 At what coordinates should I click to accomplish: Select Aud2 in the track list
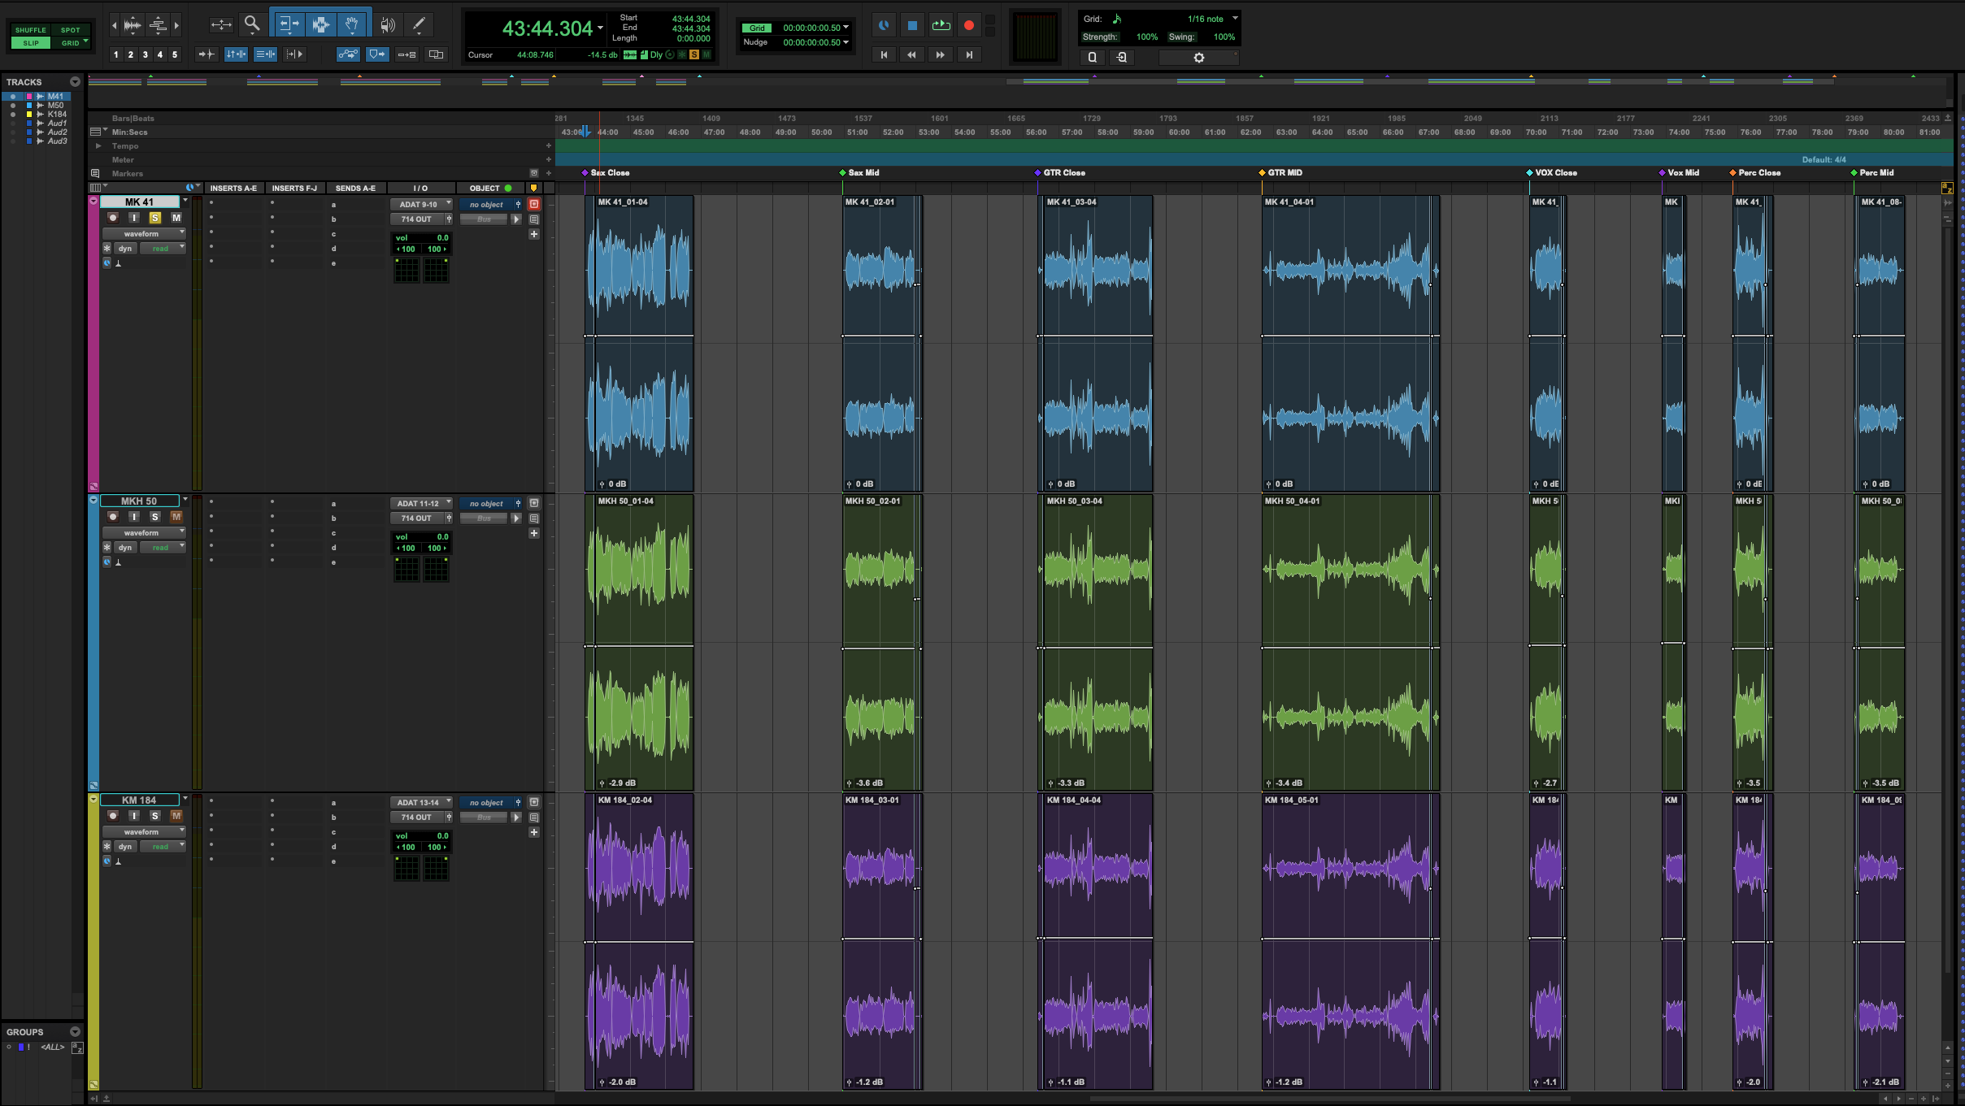(x=57, y=132)
